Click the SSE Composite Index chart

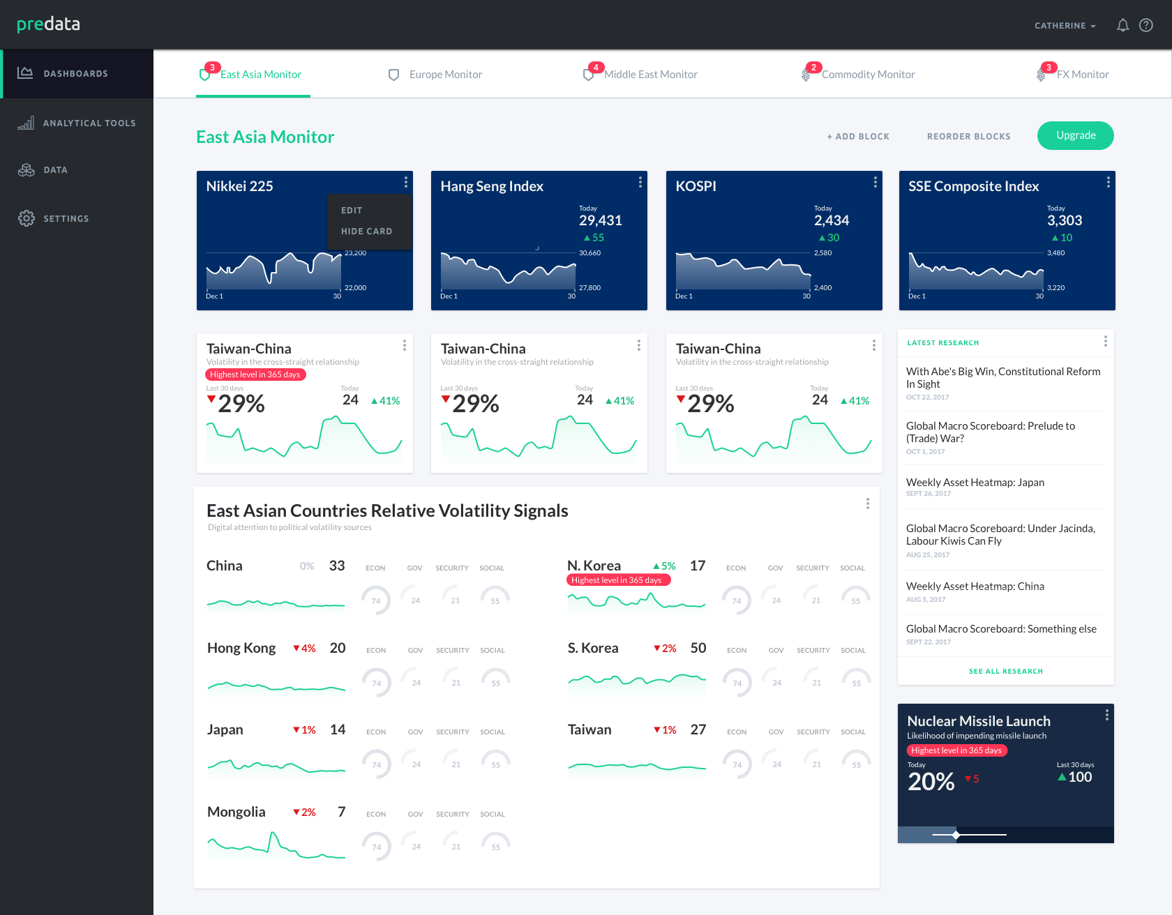(x=976, y=272)
